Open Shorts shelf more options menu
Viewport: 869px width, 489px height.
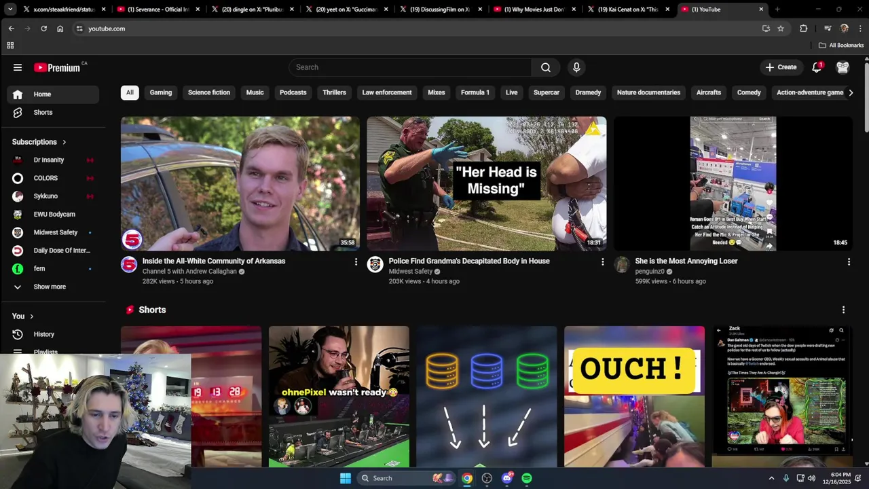pyautogui.click(x=843, y=310)
